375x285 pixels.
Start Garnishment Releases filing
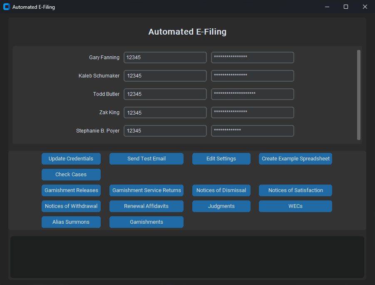71,190
